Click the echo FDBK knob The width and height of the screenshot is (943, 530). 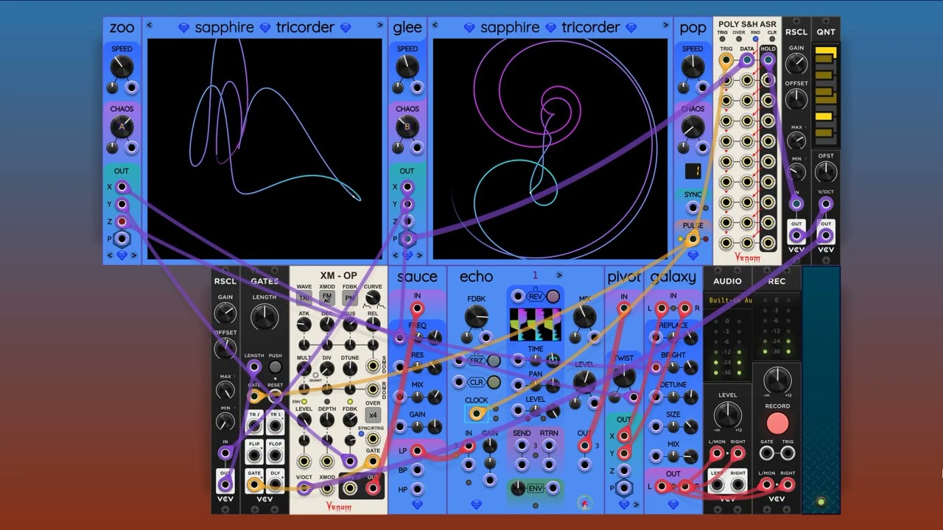pyautogui.click(x=476, y=317)
